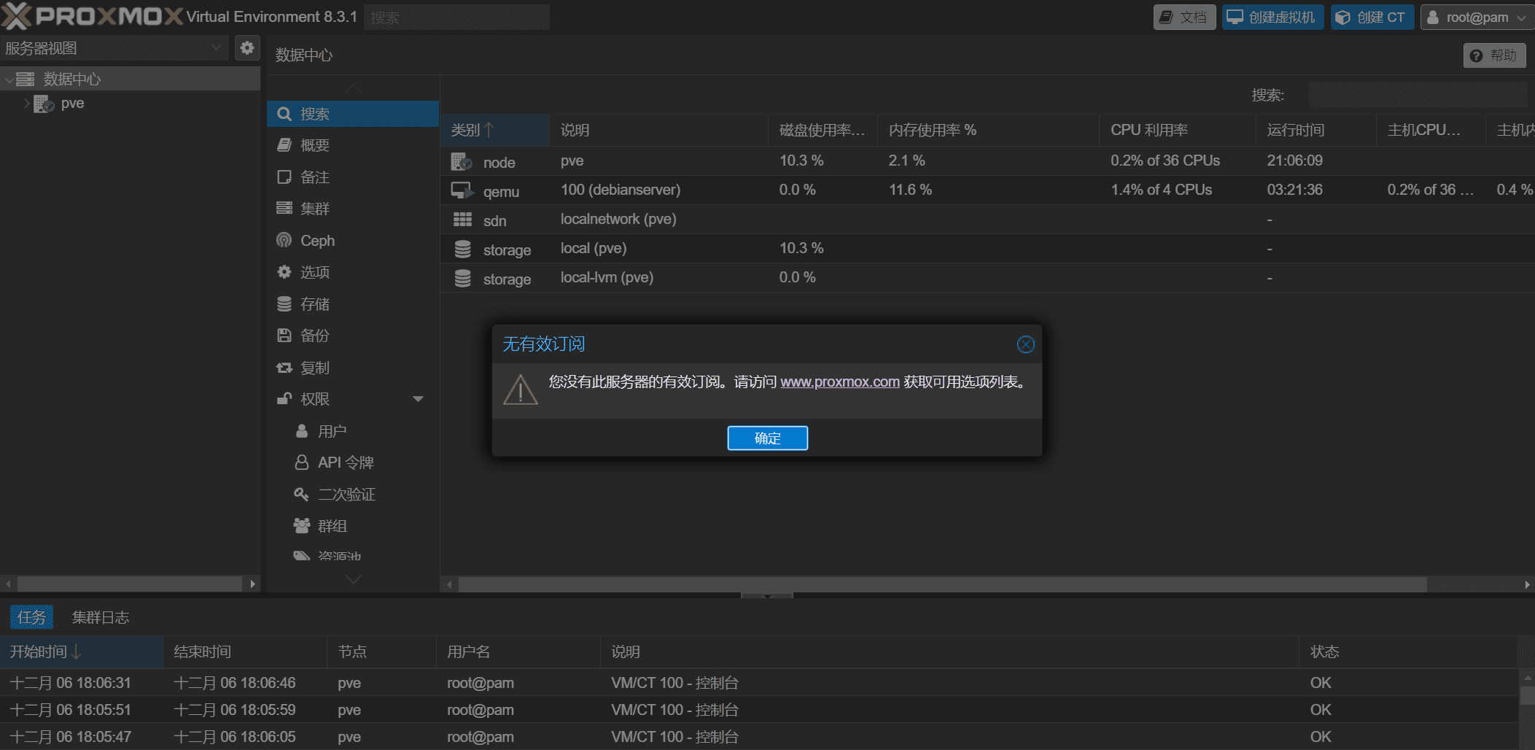Click the Proxmox logo icon
The height and width of the screenshot is (750, 1535).
tap(16, 16)
